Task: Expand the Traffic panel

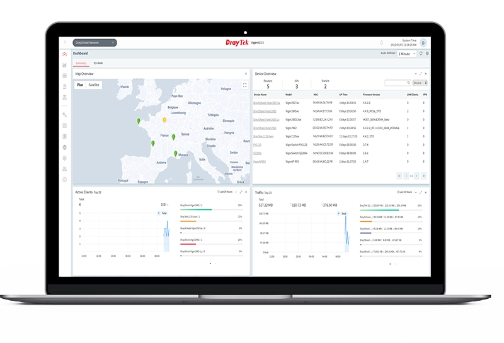Action: 420,192
